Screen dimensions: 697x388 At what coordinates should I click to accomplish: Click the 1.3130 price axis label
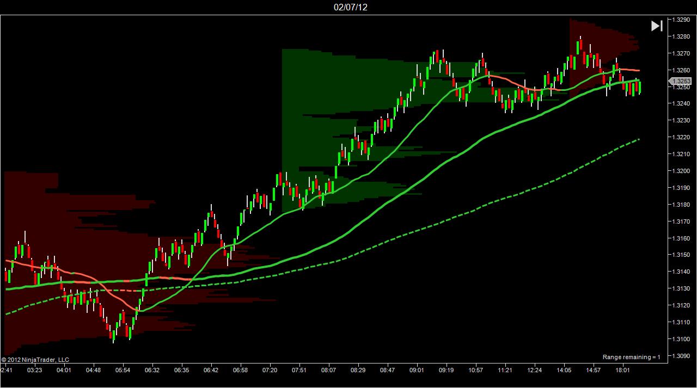681,288
